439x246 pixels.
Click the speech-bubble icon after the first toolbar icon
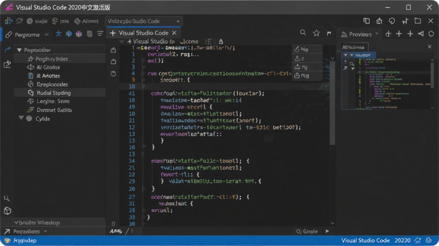click(x=19, y=21)
